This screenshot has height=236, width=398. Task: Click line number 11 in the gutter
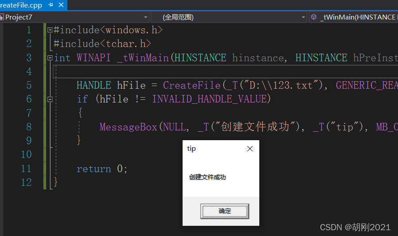26,169
